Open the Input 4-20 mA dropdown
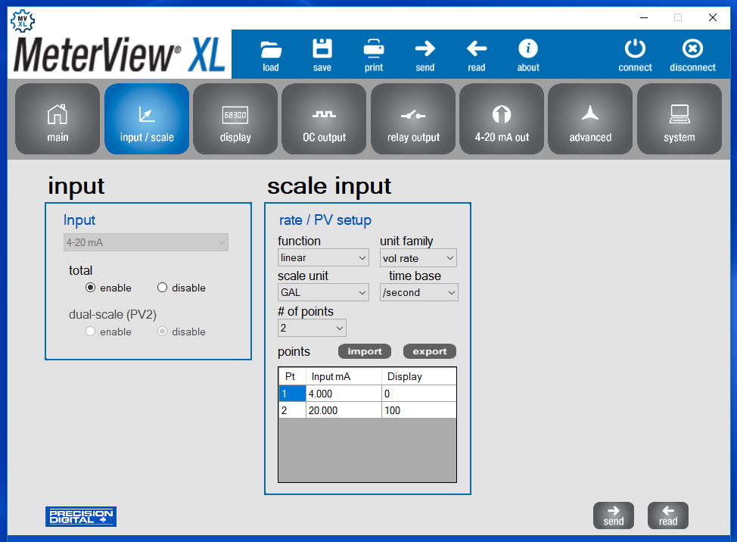737x542 pixels. pyautogui.click(x=146, y=242)
